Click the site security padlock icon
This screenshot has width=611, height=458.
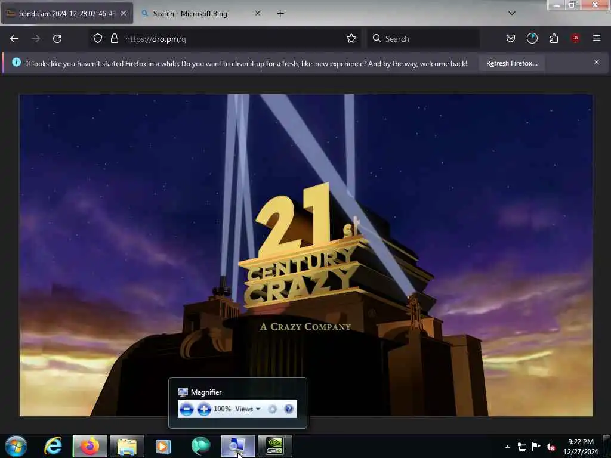tap(114, 38)
